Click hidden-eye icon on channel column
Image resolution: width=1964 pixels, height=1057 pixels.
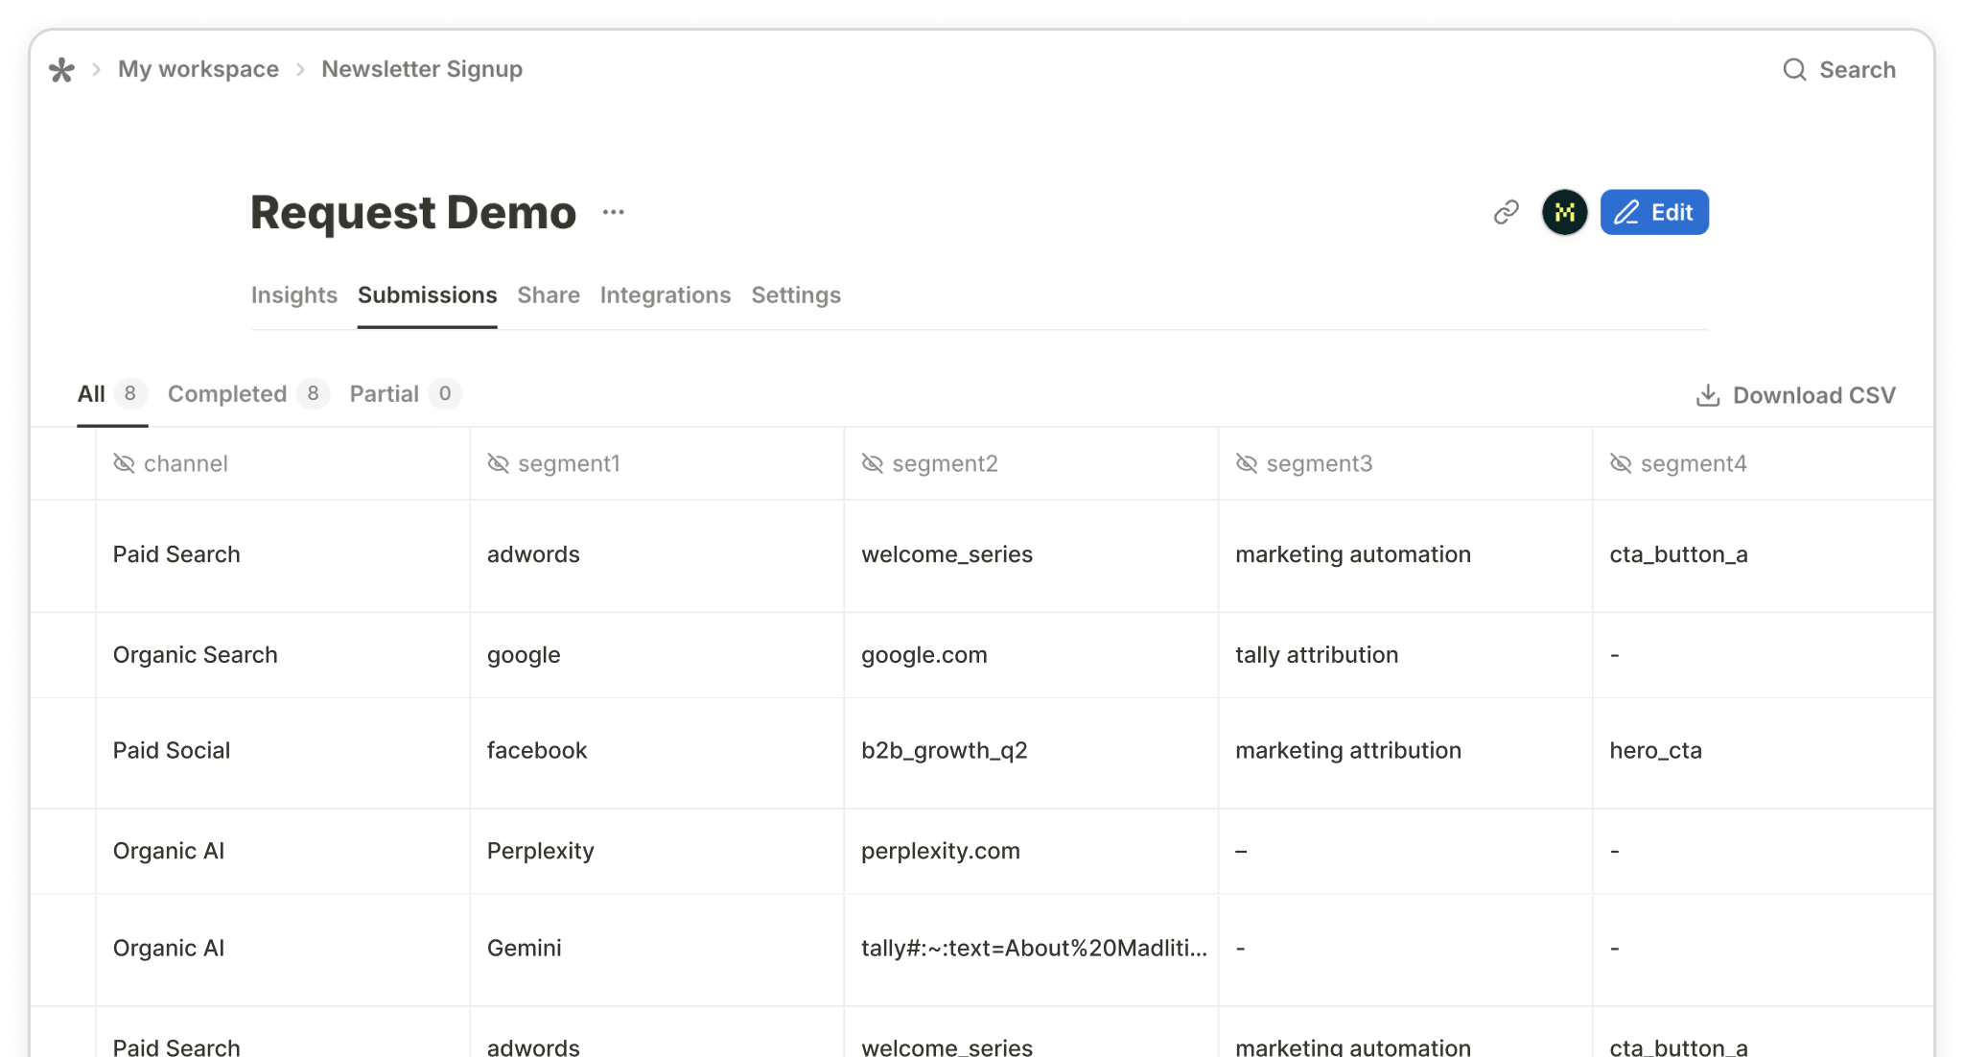coord(124,464)
